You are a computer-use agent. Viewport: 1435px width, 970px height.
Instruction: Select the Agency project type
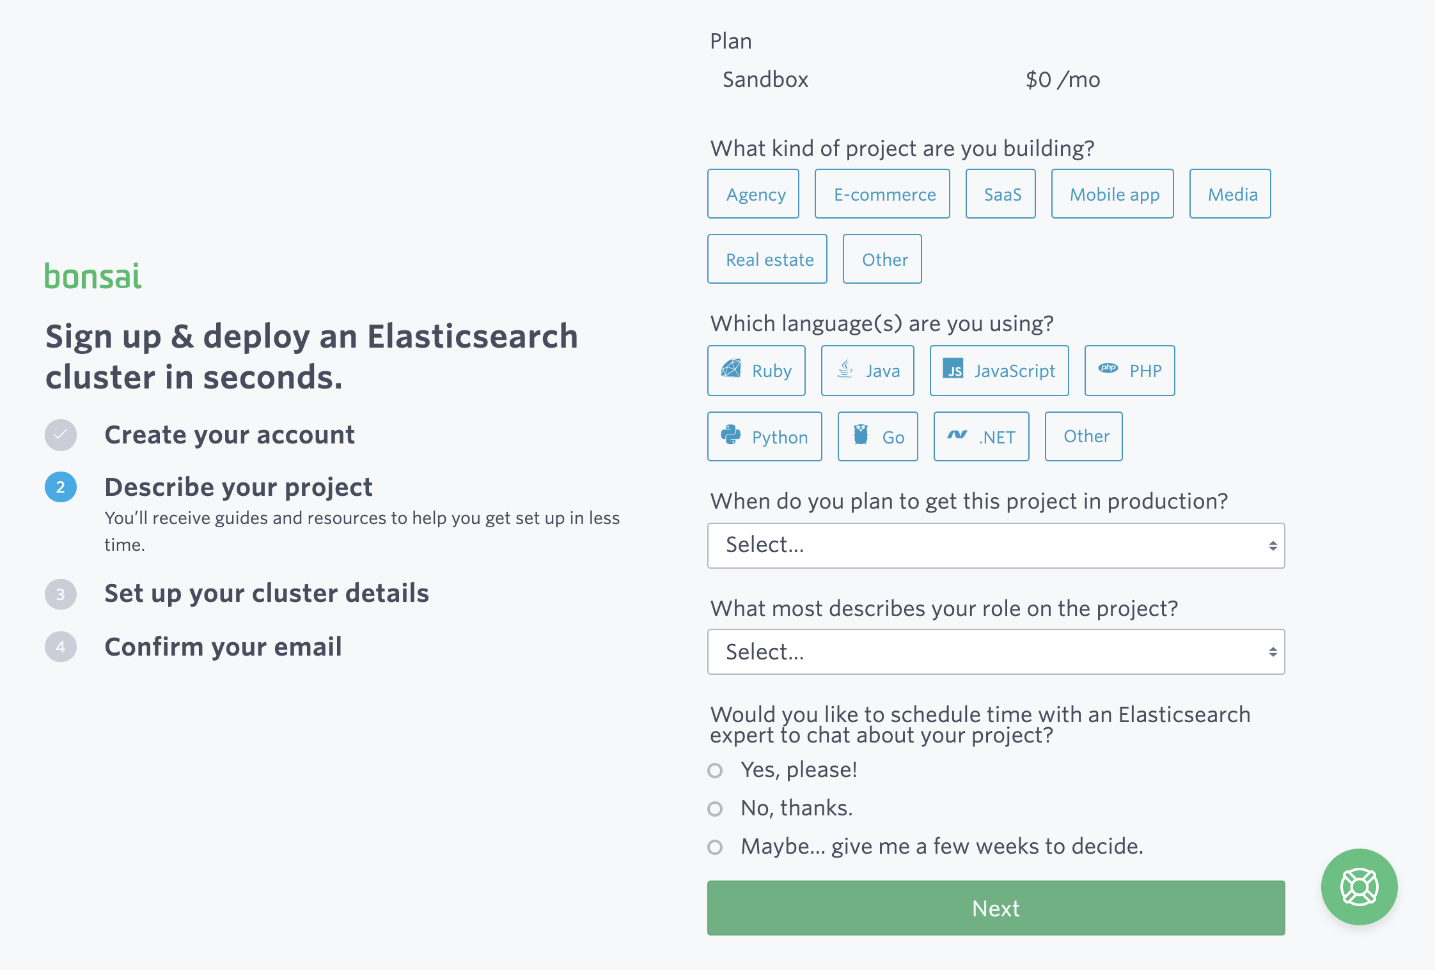pyautogui.click(x=753, y=194)
